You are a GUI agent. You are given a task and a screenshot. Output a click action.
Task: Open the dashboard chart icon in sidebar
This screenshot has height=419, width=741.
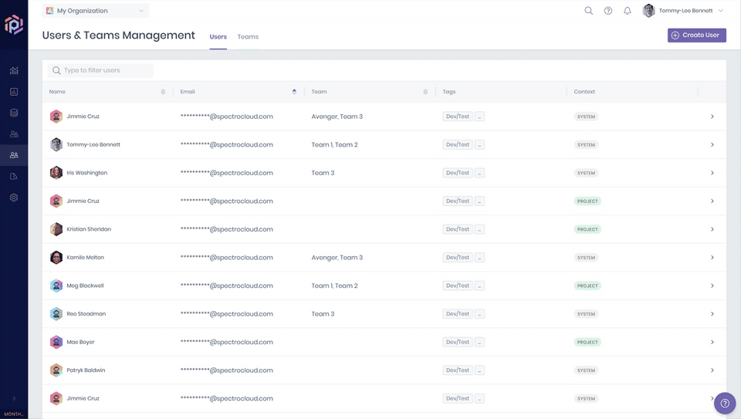(x=14, y=70)
